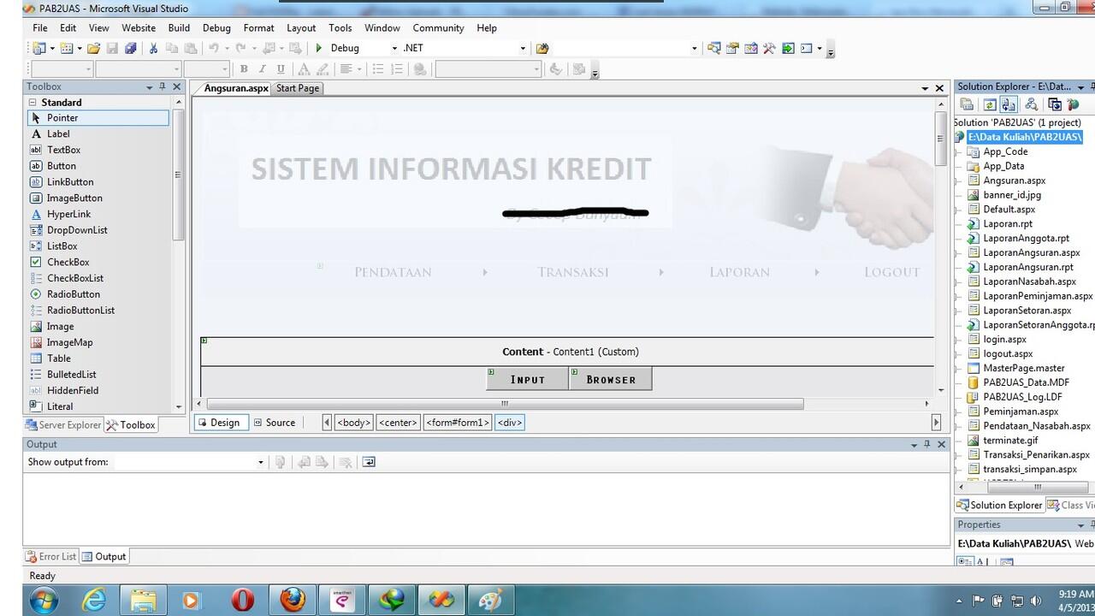Click the Open File folder icon
Screen dimensions: 1095x616
[94, 48]
